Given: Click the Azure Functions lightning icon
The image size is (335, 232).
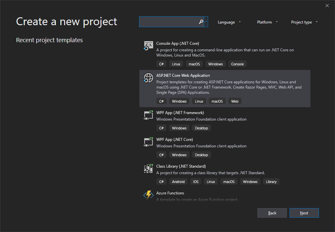Looking at the screenshot, I should coord(148,195).
